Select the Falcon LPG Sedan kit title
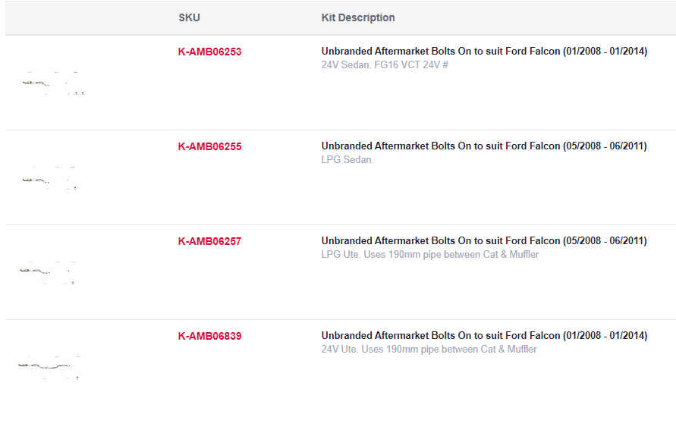Screen dimensions: 676x436 pos(484,146)
